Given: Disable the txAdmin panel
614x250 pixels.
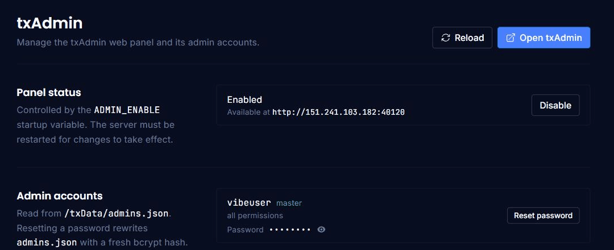Looking at the screenshot, I should pyautogui.click(x=555, y=105).
